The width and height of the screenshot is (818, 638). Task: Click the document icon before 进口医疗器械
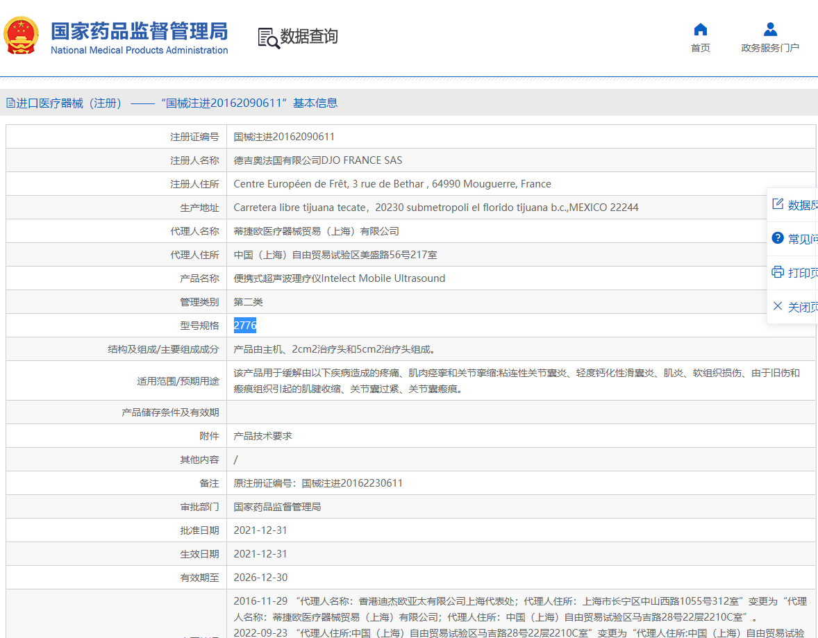pos(10,103)
